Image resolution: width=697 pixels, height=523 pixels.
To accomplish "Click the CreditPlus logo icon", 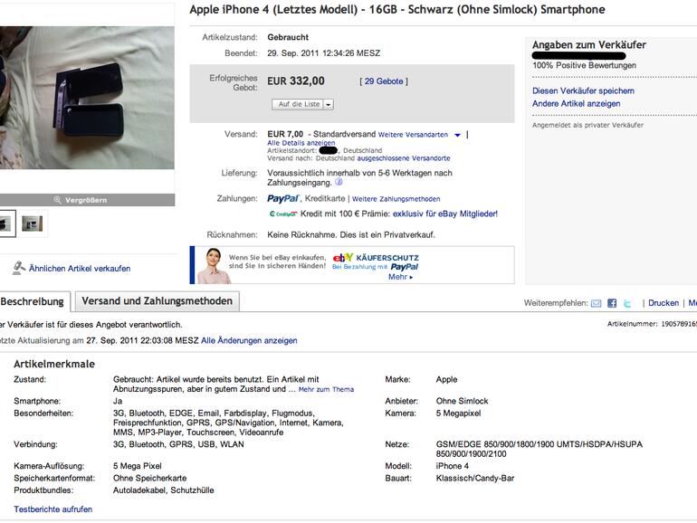I will (x=284, y=214).
